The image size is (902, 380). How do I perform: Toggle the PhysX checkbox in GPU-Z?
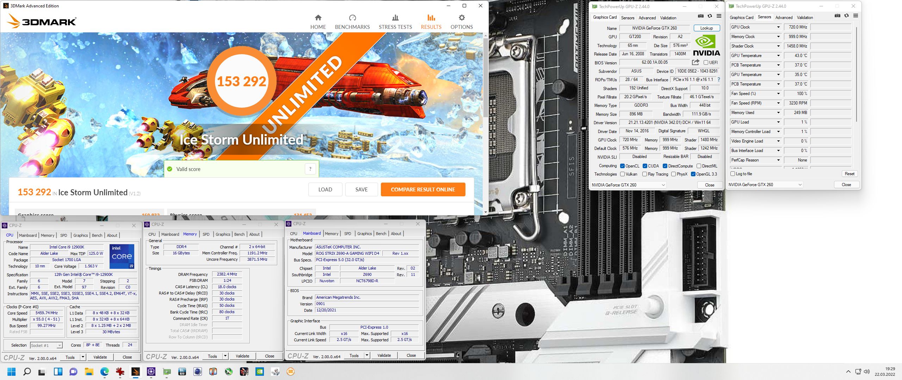point(673,174)
